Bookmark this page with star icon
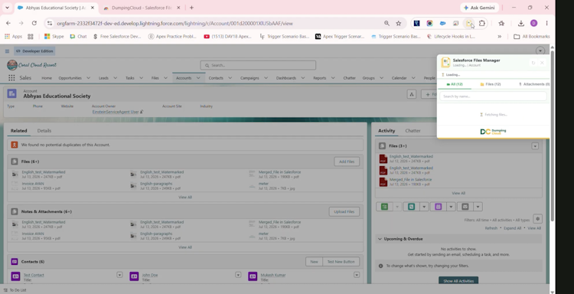The image size is (574, 294). click(399, 24)
